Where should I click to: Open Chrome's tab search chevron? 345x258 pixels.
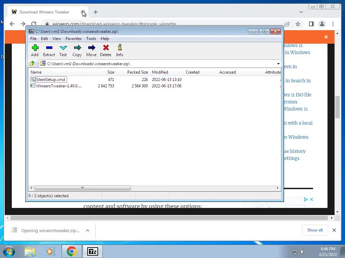pyautogui.click(x=301, y=12)
